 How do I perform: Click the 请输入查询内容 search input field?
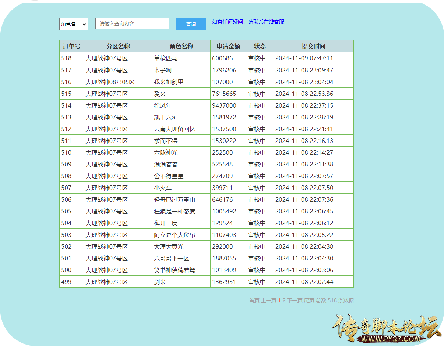pyautogui.click(x=132, y=24)
